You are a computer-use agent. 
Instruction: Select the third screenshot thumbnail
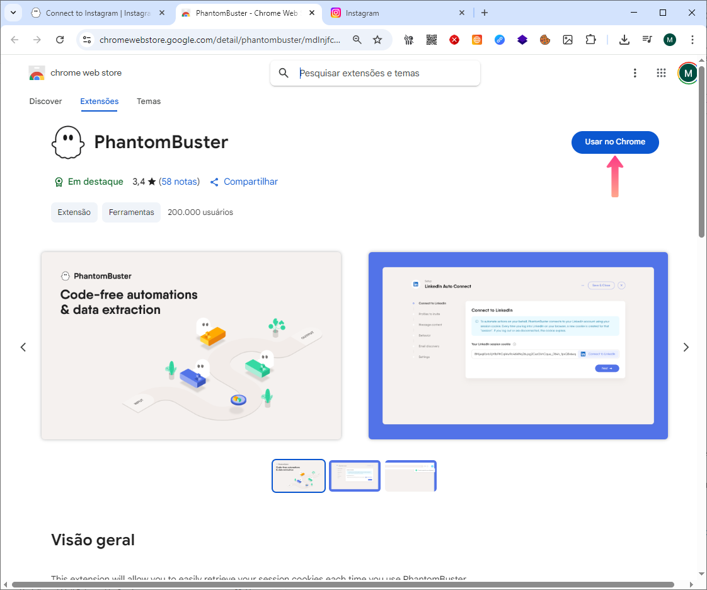click(x=411, y=476)
